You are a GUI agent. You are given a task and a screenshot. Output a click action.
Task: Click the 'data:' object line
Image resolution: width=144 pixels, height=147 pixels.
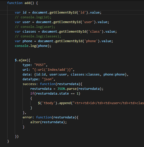75,75
